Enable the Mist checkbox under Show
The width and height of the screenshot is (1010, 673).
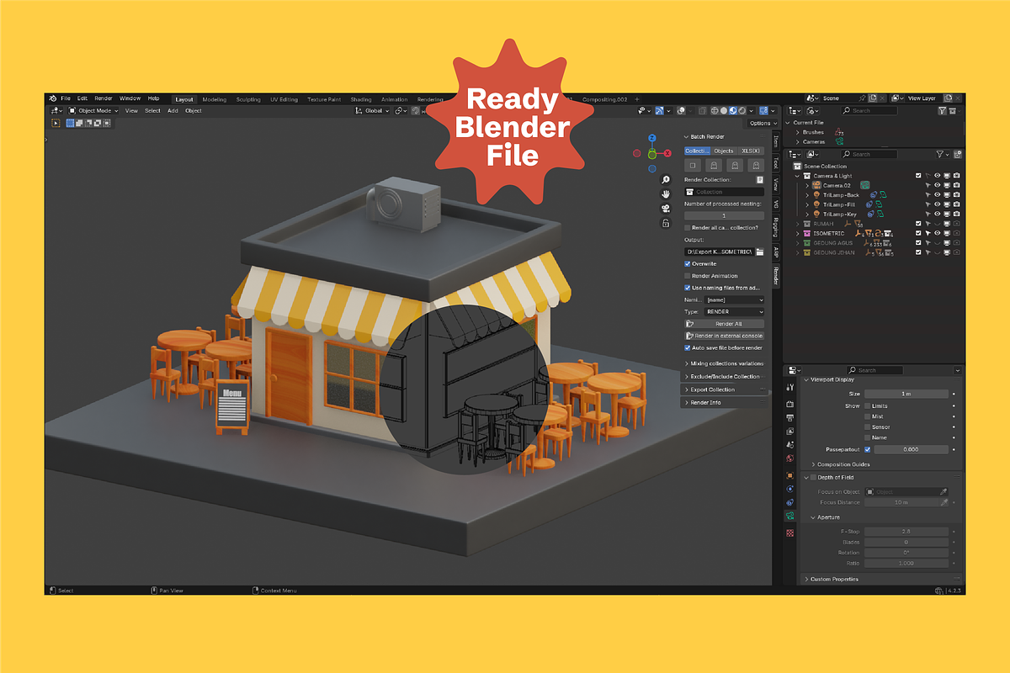[x=868, y=416]
